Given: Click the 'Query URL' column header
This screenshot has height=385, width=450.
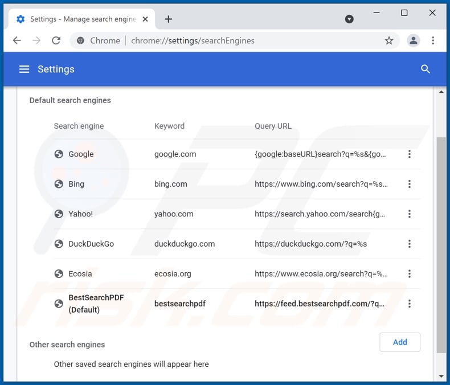Looking at the screenshot, I should 273,126.
